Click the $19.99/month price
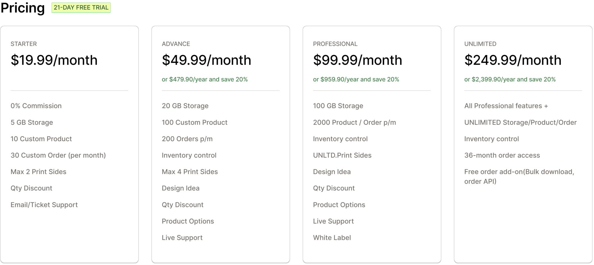Screen dimensions: 594x265 [x=54, y=60]
